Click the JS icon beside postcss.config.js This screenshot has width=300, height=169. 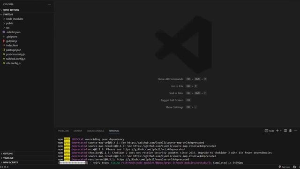coord(4,54)
